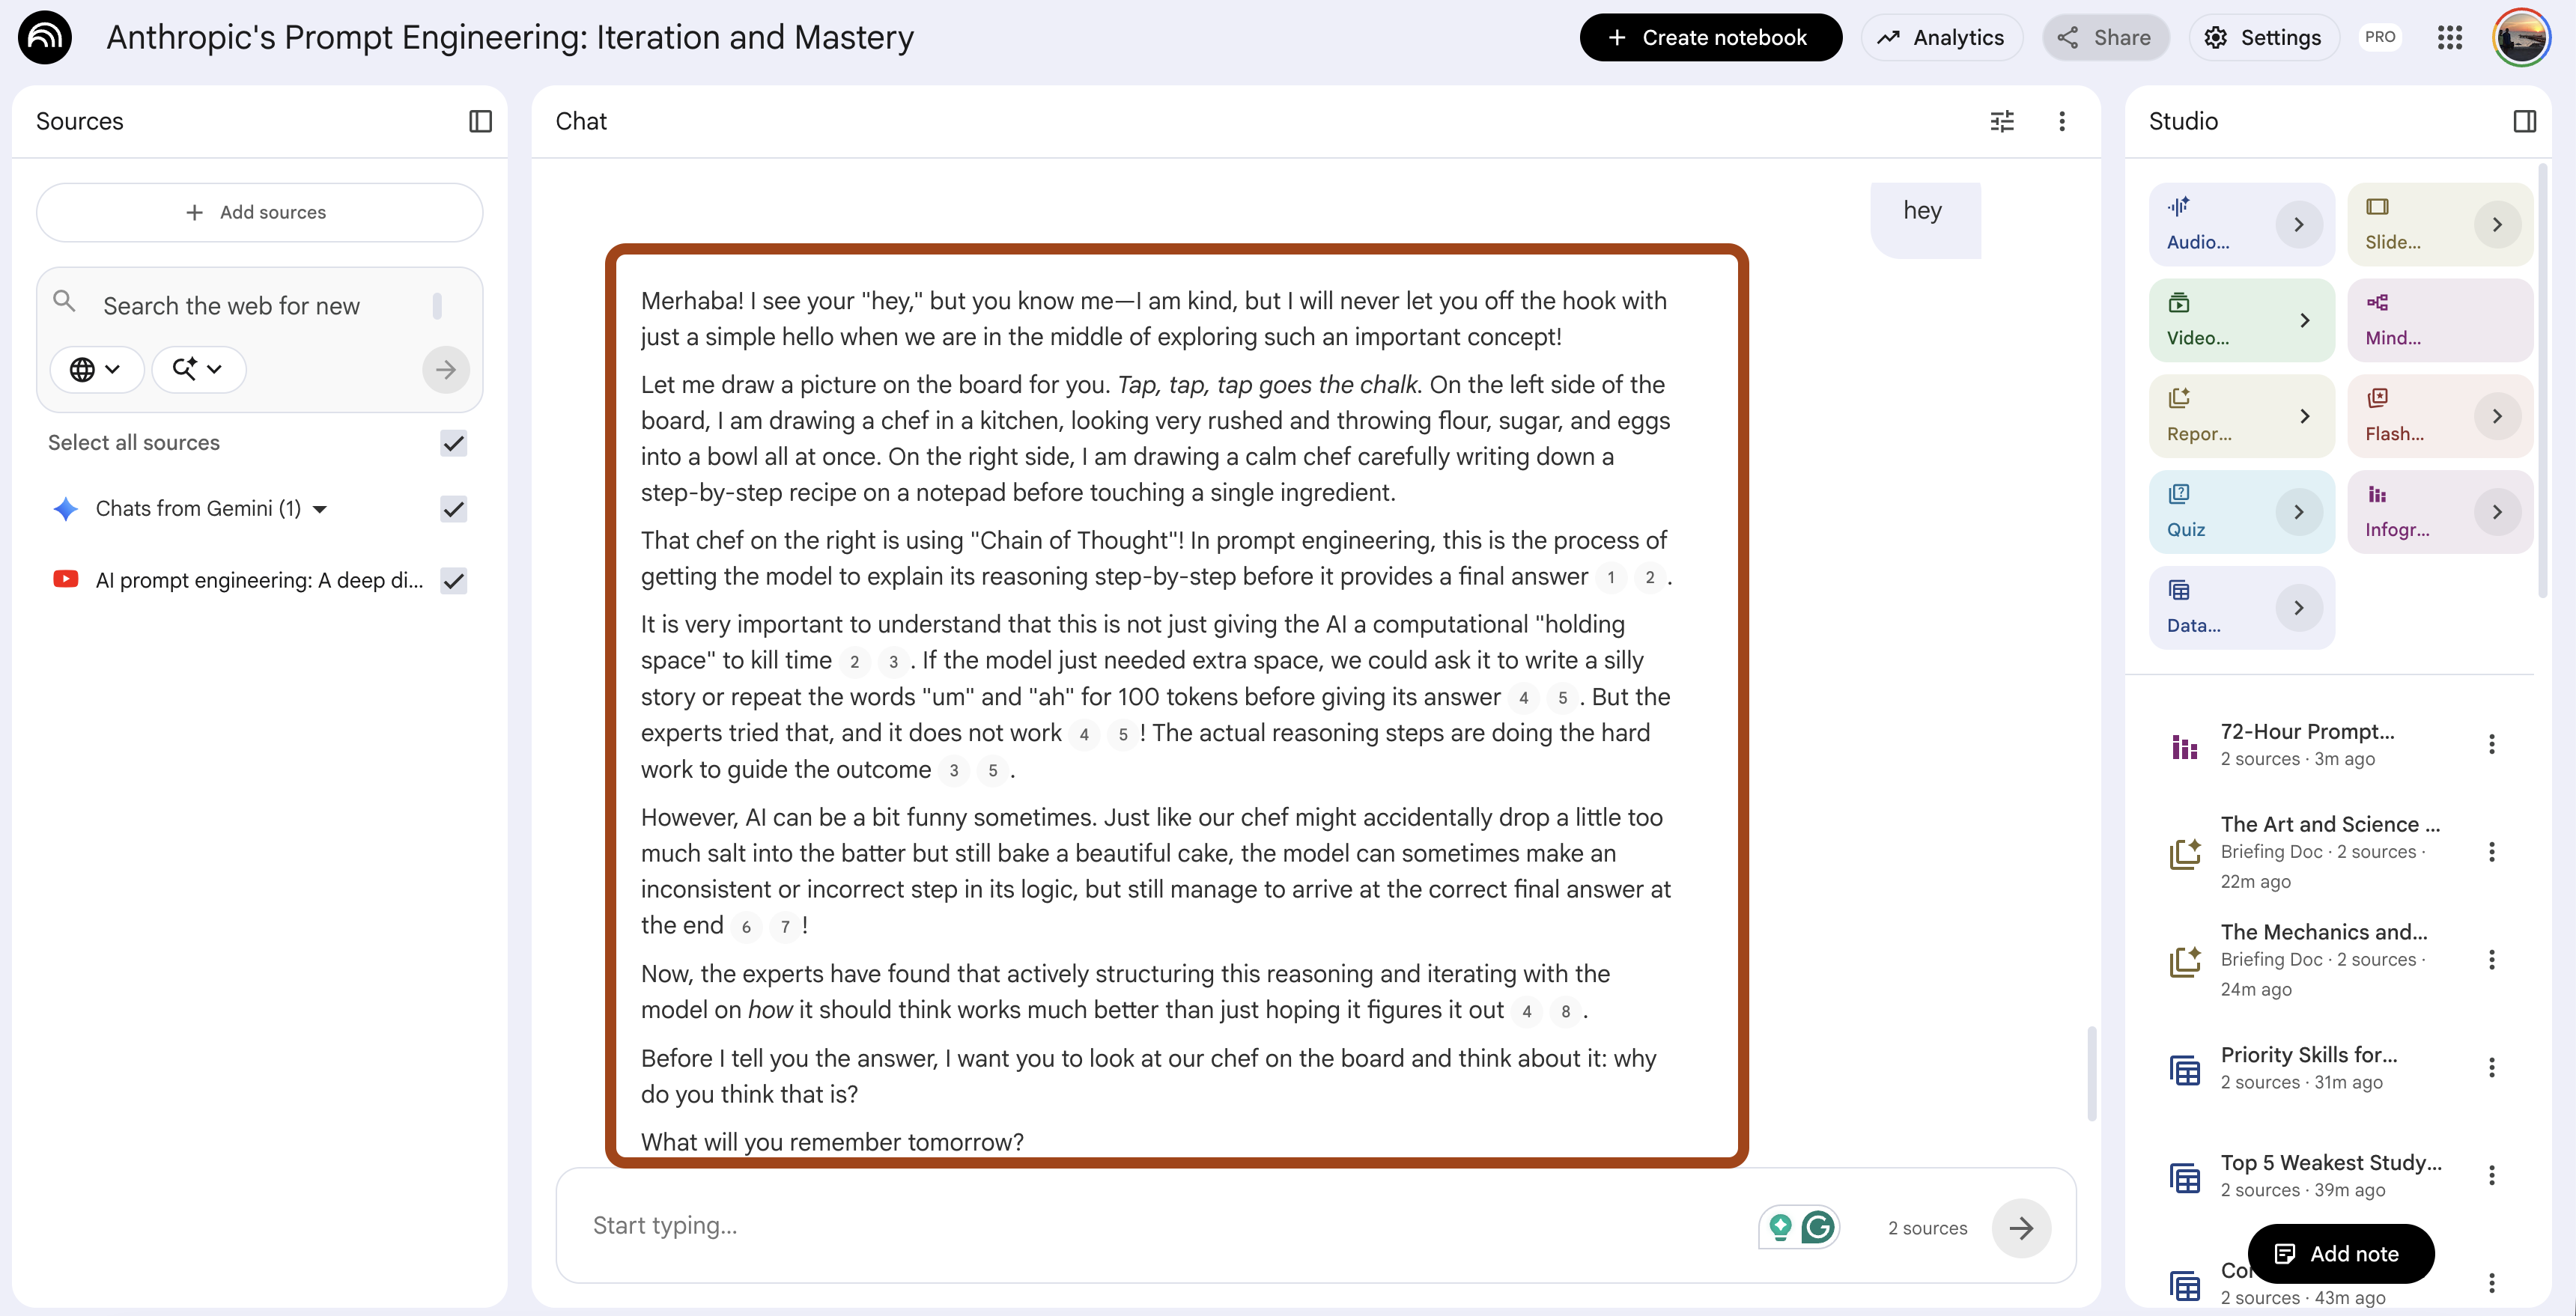Expand Chats from Gemini dropdown arrow

[320, 509]
